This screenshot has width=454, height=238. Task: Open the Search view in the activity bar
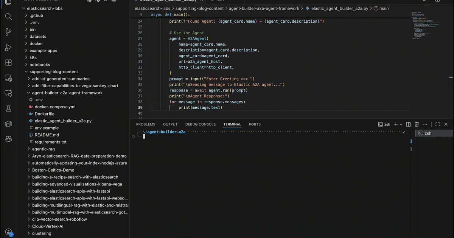tap(8, 17)
